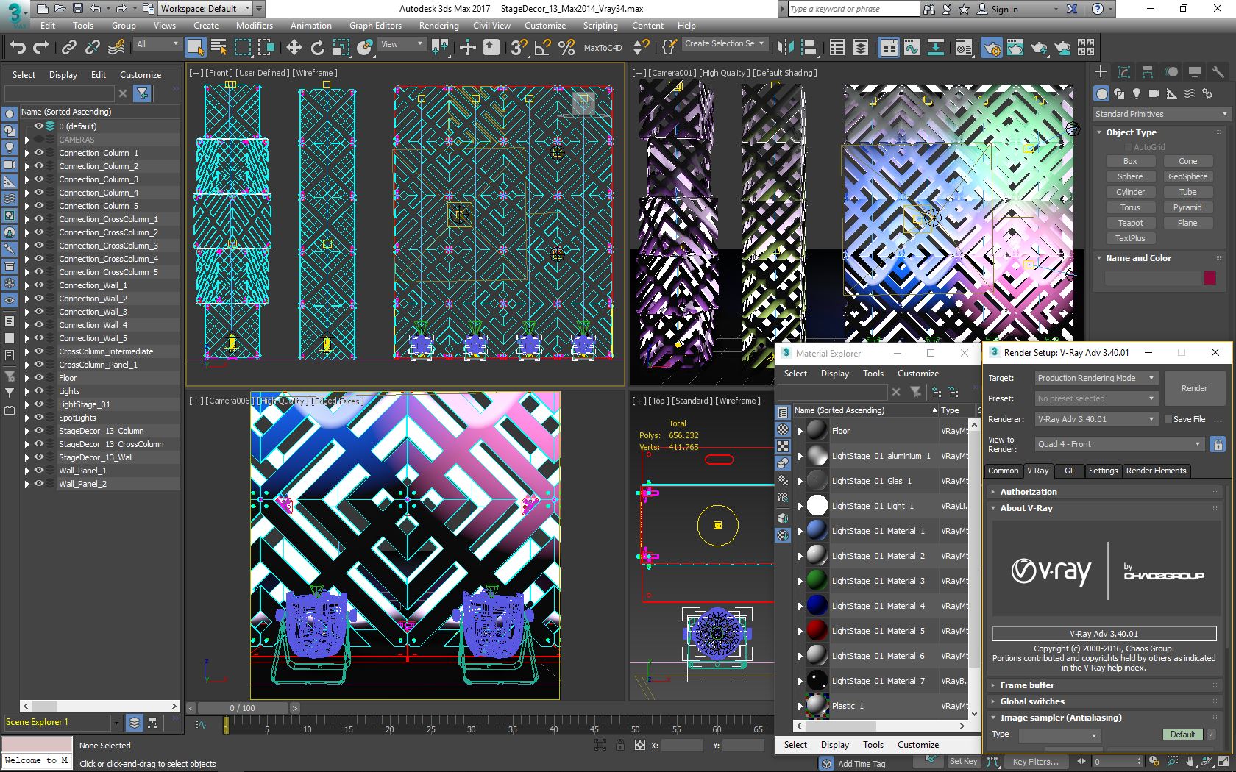
Task: Open the Select by Name dialog
Action: click(x=219, y=48)
